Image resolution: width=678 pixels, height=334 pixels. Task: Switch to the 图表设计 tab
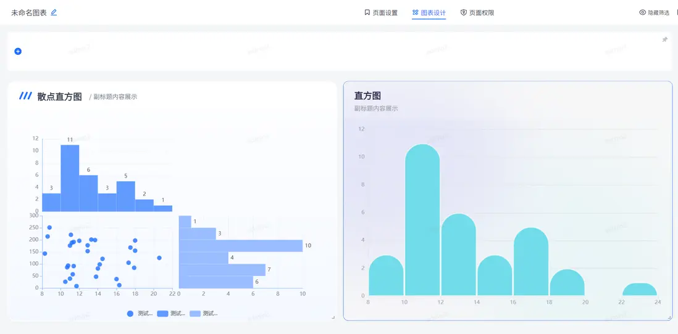[429, 12]
